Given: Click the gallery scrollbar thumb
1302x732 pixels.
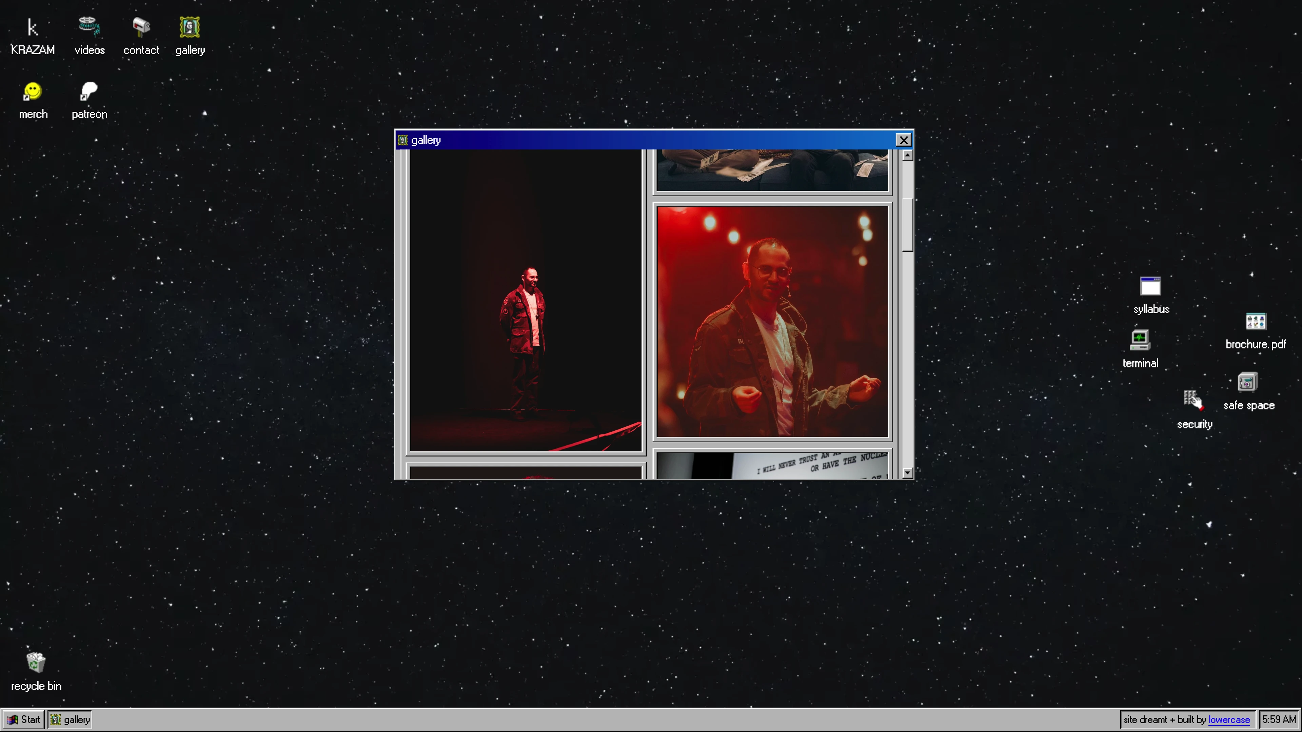Looking at the screenshot, I should (907, 225).
